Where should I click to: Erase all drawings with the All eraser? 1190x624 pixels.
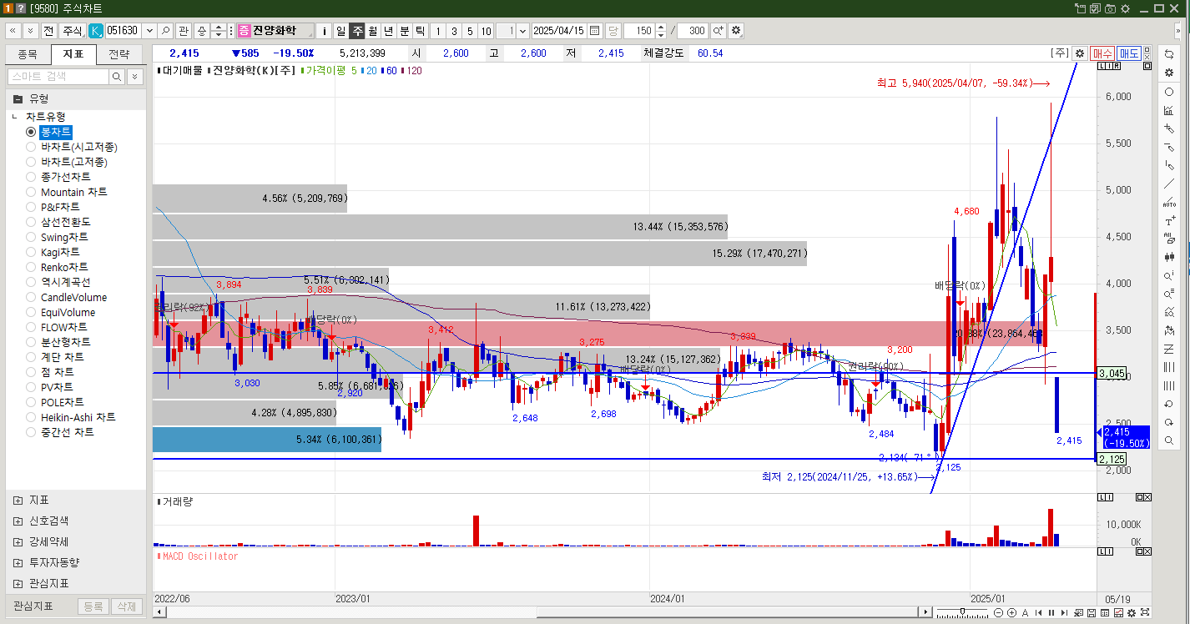point(1169,239)
